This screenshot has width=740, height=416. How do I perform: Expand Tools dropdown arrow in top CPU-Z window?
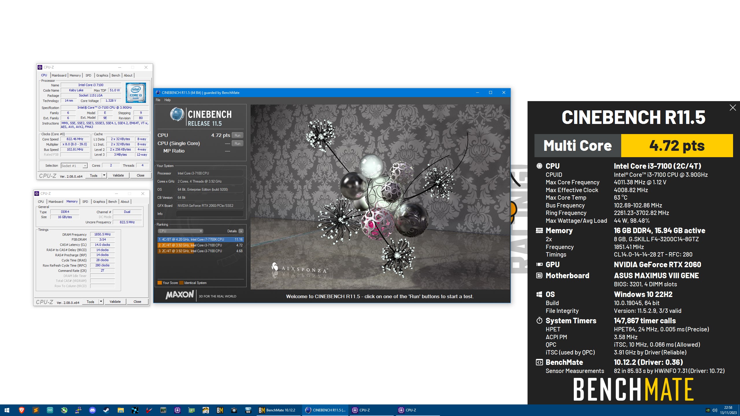(x=104, y=175)
